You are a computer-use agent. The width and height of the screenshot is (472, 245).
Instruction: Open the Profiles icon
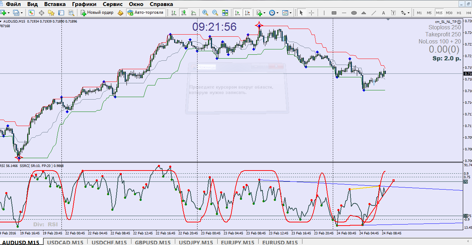16,13
